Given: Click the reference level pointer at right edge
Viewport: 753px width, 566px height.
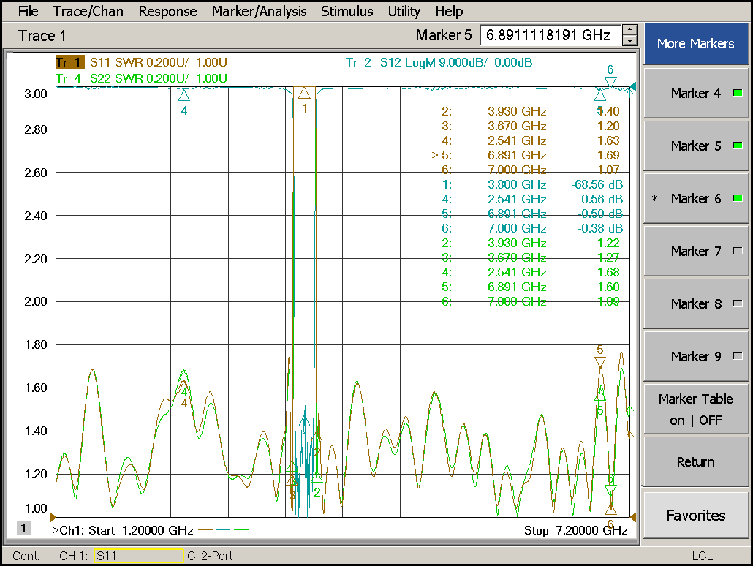Looking at the screenshot, I should click(x=633, y=87).
